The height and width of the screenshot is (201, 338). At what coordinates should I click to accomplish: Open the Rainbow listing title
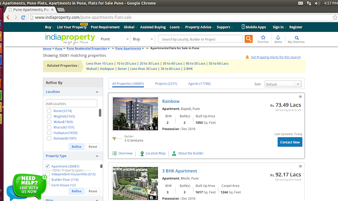(171, 101)
